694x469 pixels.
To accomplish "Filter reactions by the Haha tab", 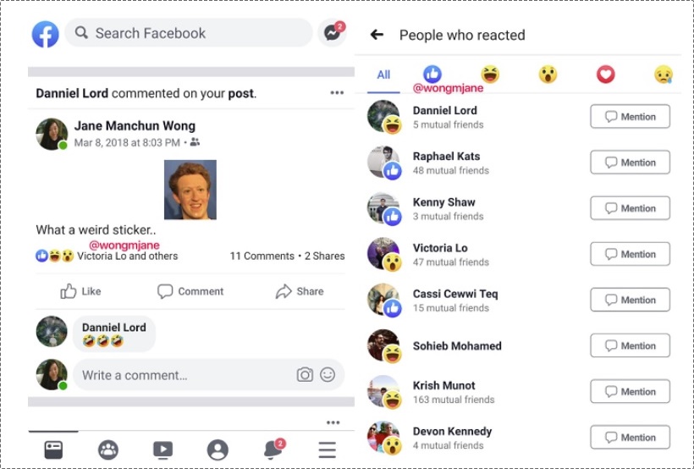I will [x=490, y=74].
